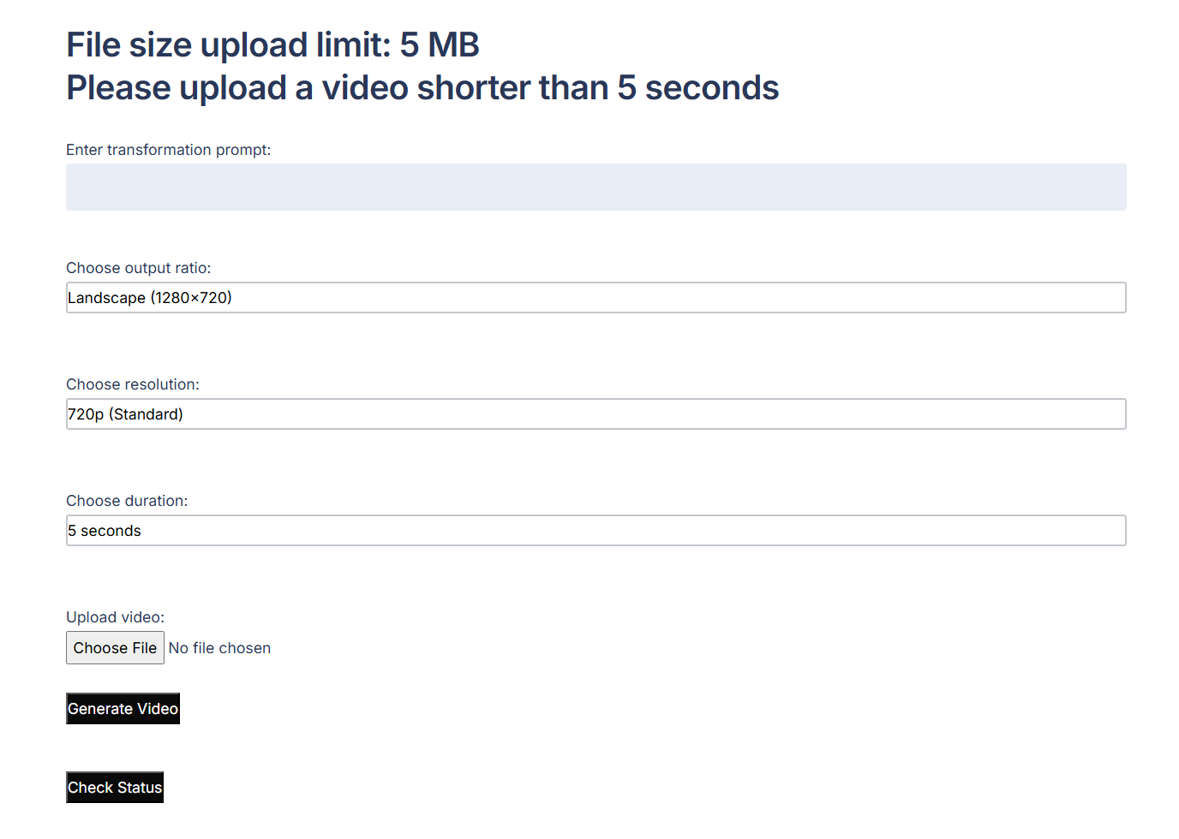Focus the empty prompt input box

click(x=595, y=187)
